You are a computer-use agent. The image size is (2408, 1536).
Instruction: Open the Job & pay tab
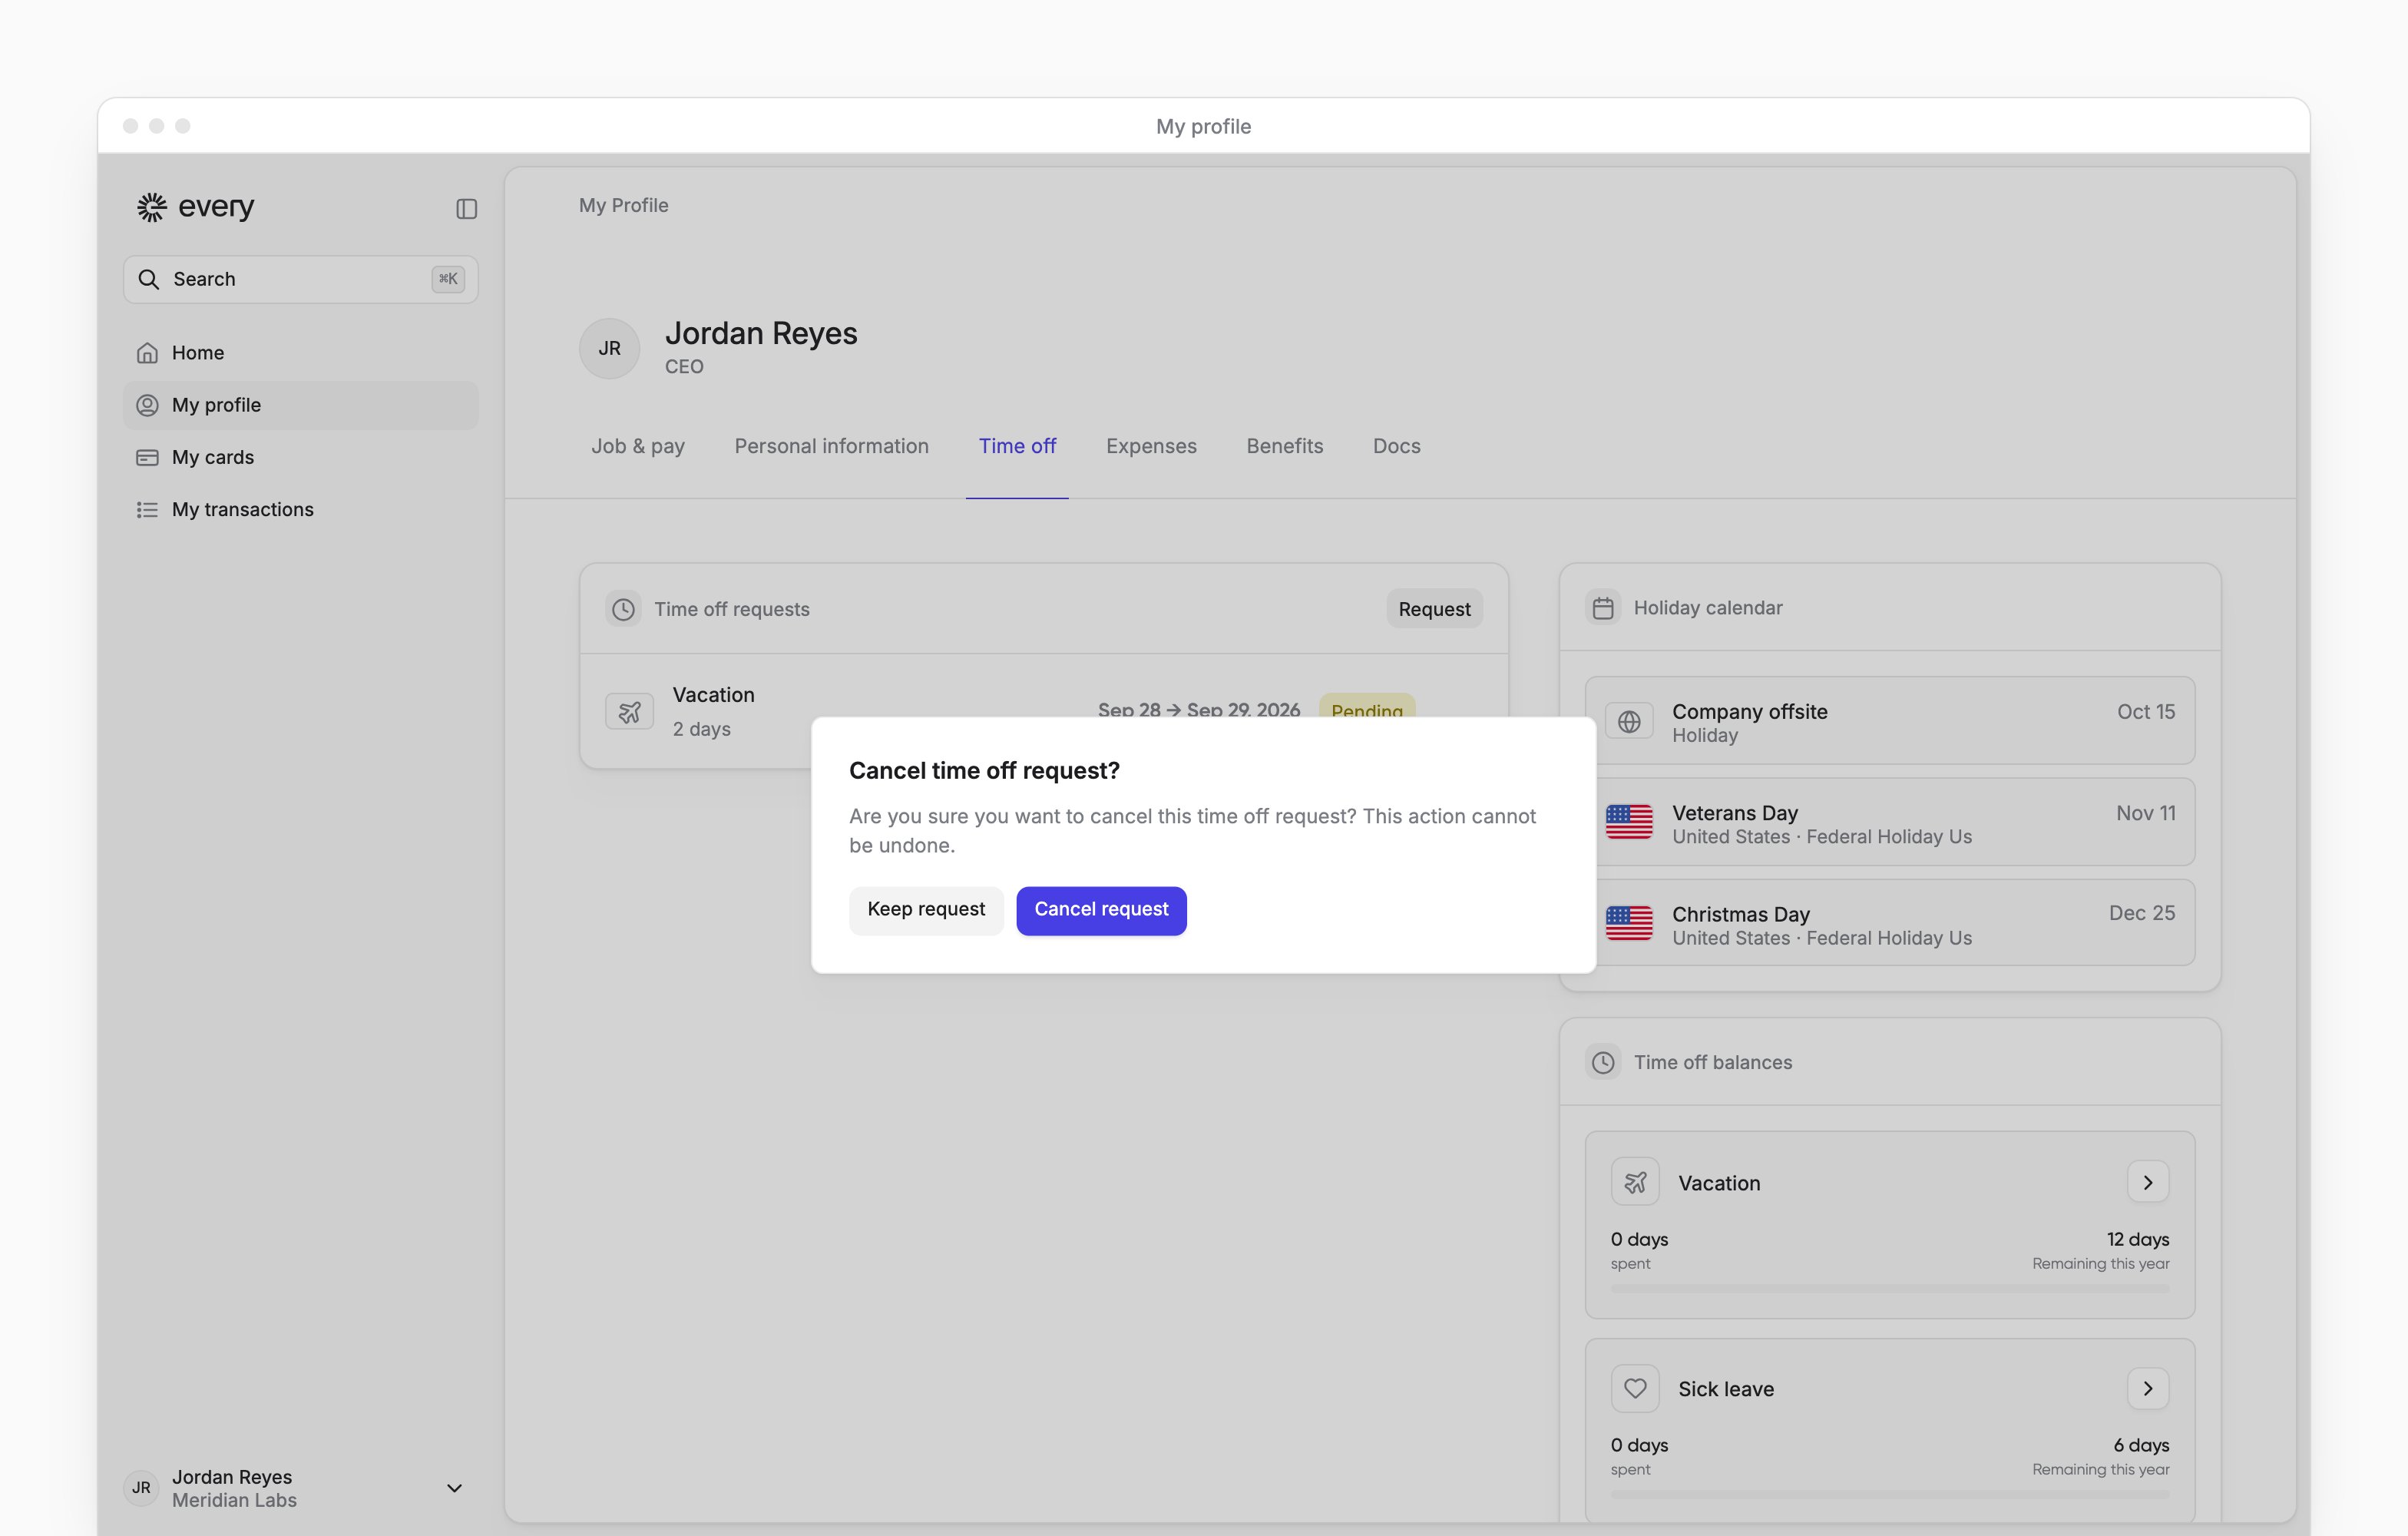[637, 446]
